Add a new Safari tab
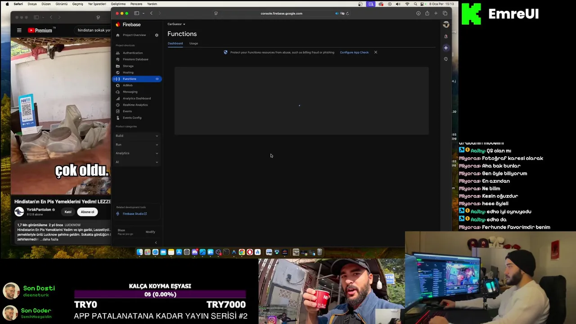 coord(436,13)
